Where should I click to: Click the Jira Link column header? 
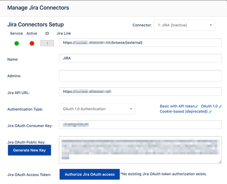[x=64, y=33]
